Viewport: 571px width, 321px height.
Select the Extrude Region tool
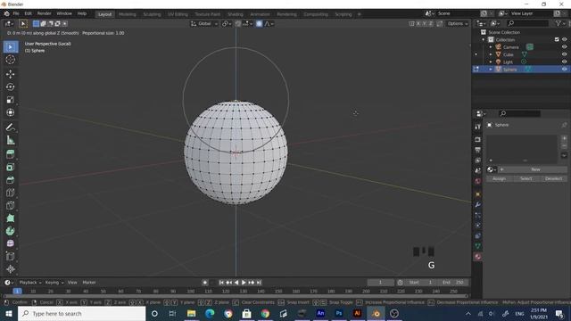[x=10, y=154]
